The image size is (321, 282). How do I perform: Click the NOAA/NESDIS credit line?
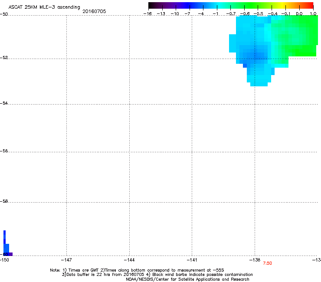[x=187, y=279]
